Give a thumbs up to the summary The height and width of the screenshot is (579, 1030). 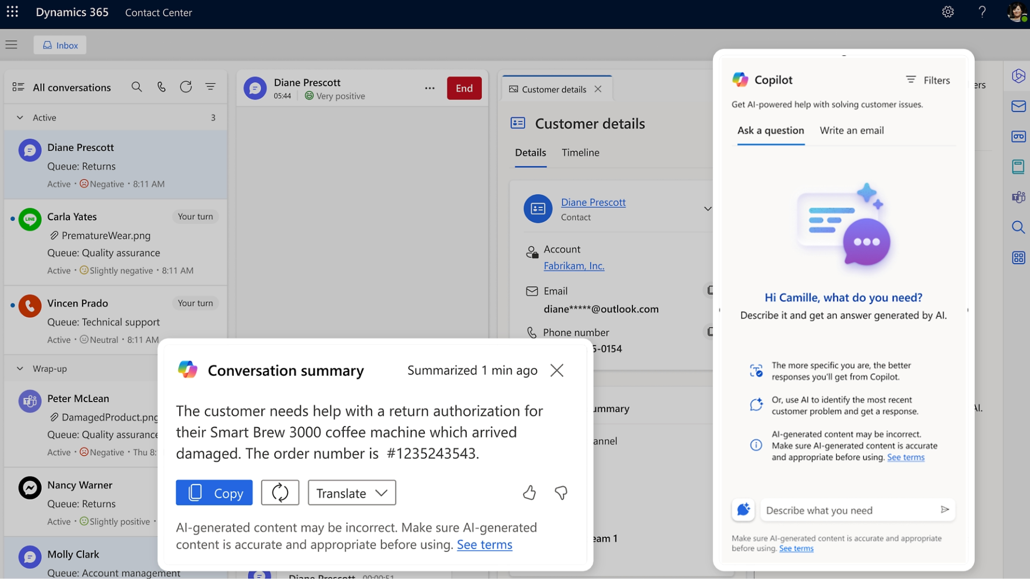(529, 493)
